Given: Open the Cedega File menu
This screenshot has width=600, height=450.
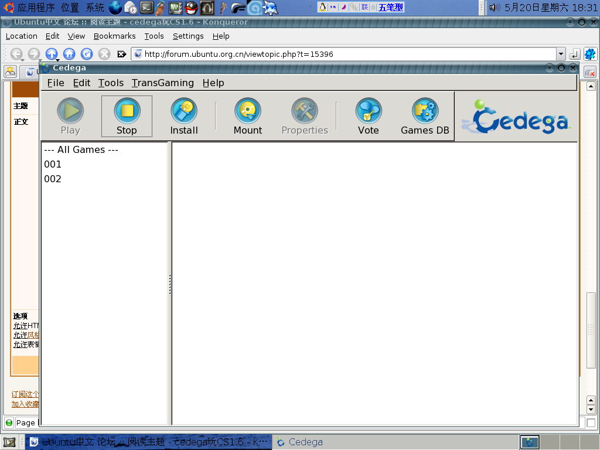Looking at the screenshot, I should point(56,83).
